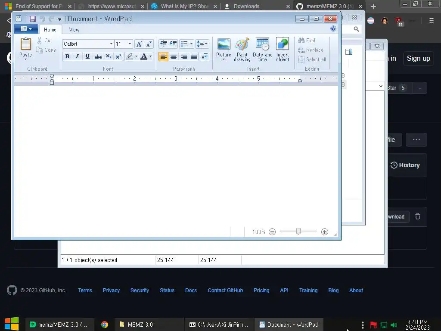Select Center alignment
The height and width of the screenshot is (331, 441).
coord(174,56)
